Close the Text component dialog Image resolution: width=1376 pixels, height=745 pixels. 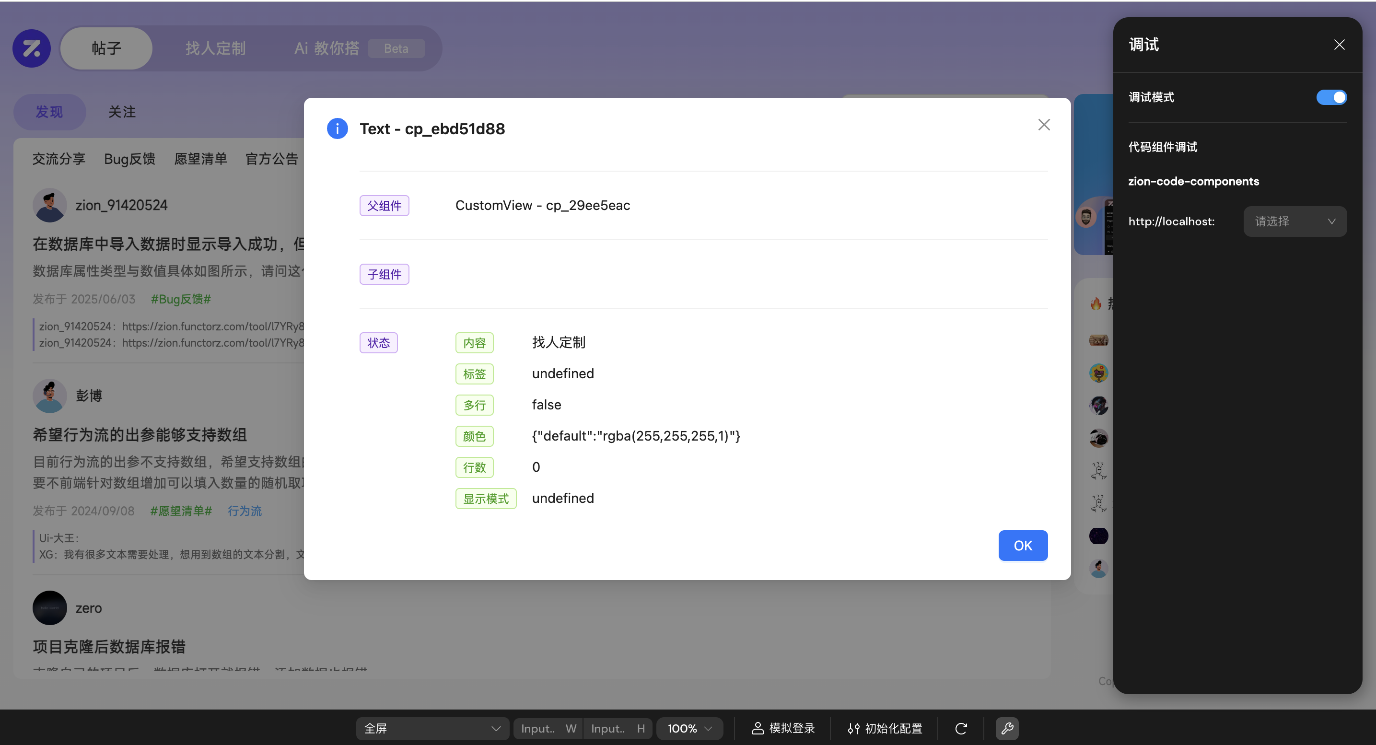pos(1044,125)
